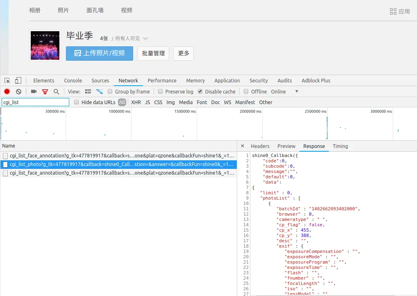The width and height of the screenshot is (417, 296).
Task: Go to the 面孔墙 page tab
Action: 95,10
